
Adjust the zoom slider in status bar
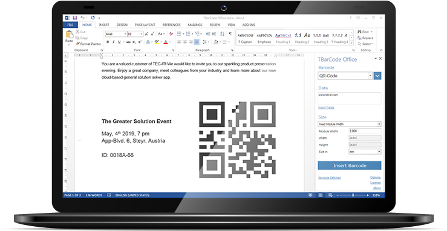pos(353,195)
